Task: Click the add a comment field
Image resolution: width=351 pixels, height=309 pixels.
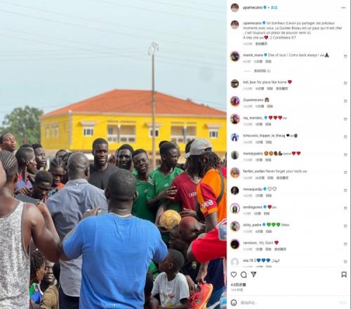Action: (288, 303)
